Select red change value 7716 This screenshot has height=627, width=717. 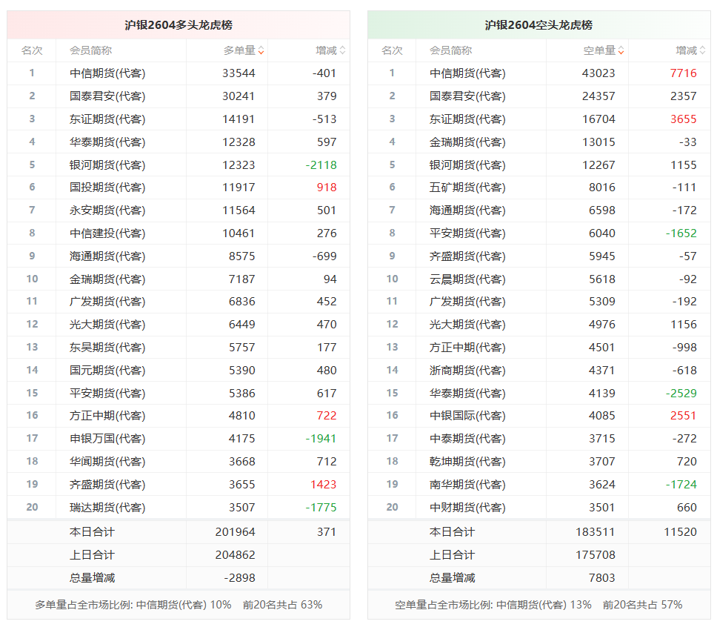pyautogui.click(x=683, y=73)
